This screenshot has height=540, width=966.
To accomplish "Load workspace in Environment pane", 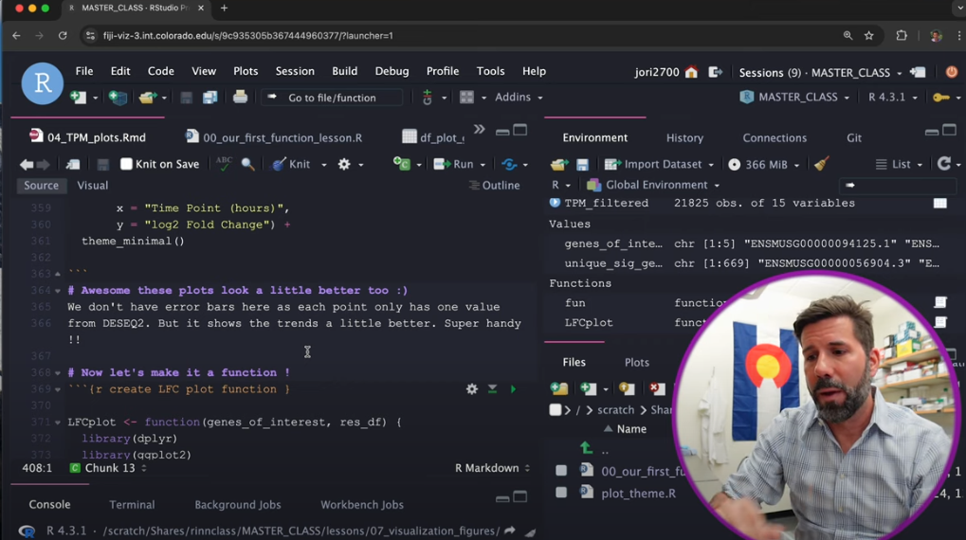I will click(559, 165).
